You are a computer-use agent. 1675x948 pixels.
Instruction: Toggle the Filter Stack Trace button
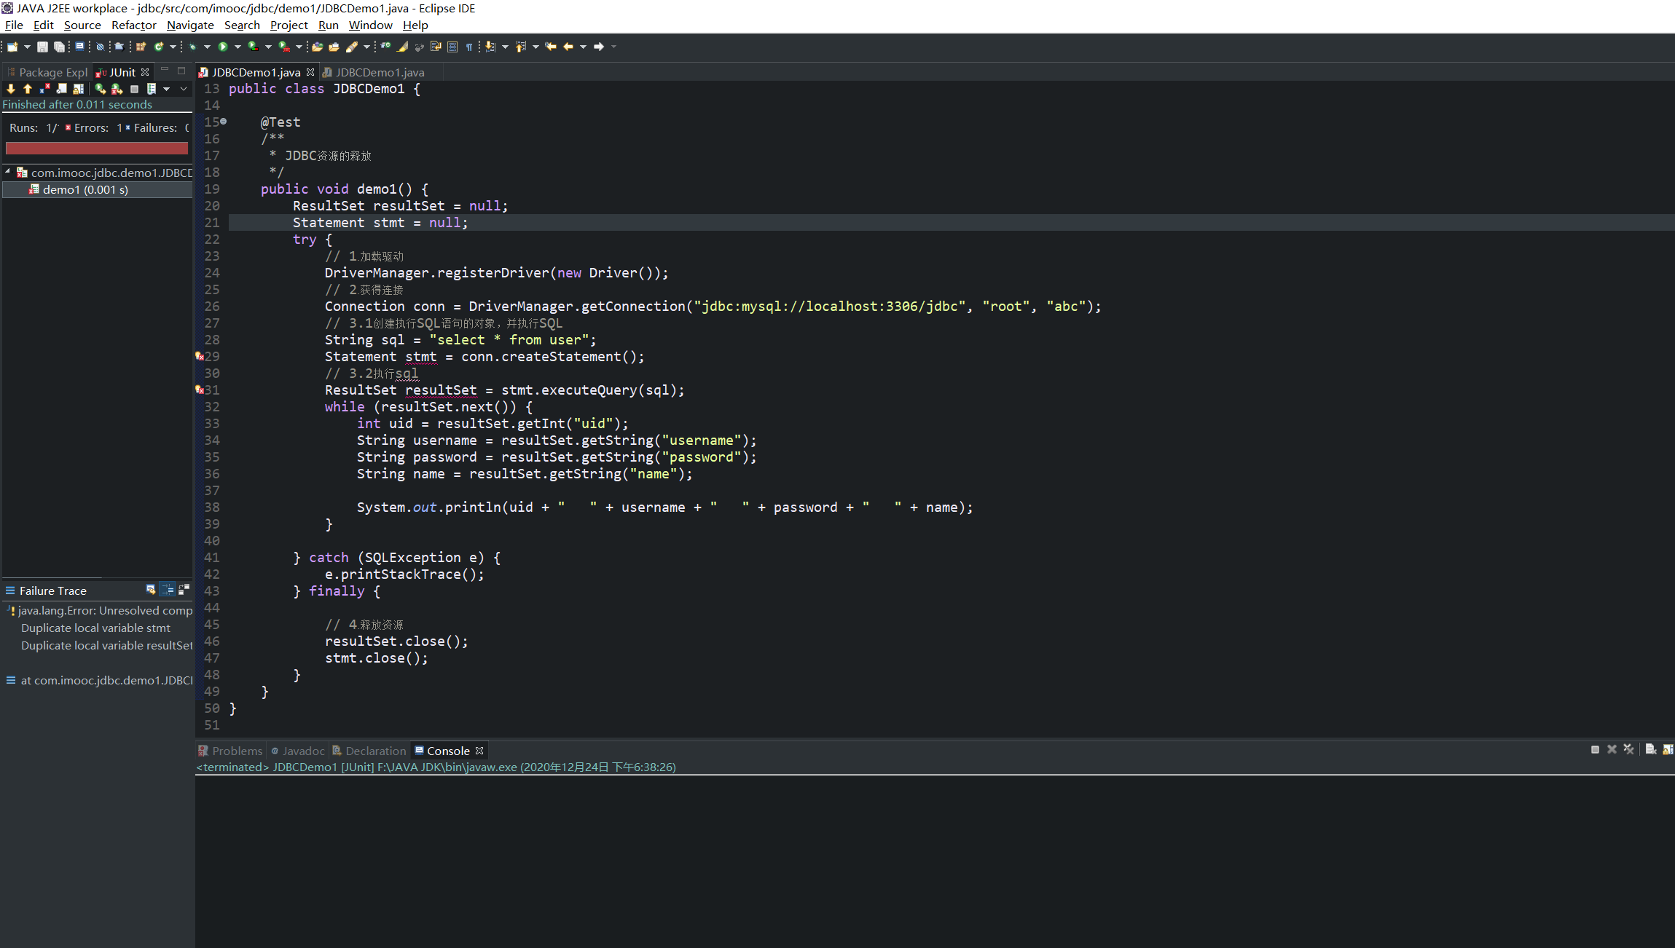pos(168,590)
